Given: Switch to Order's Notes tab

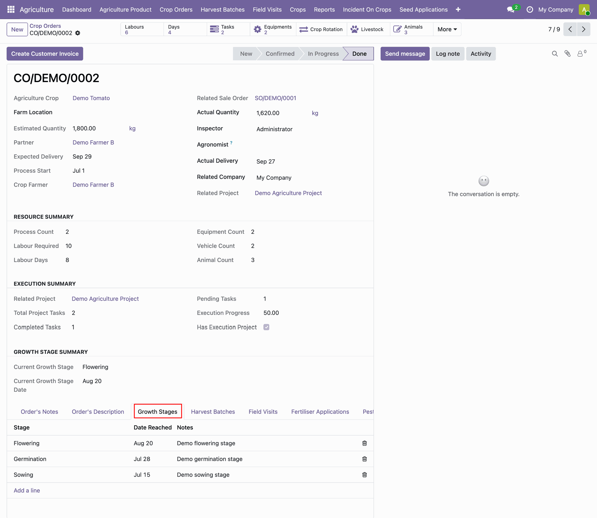Looking at the screenshot, I should coord(39,412).
